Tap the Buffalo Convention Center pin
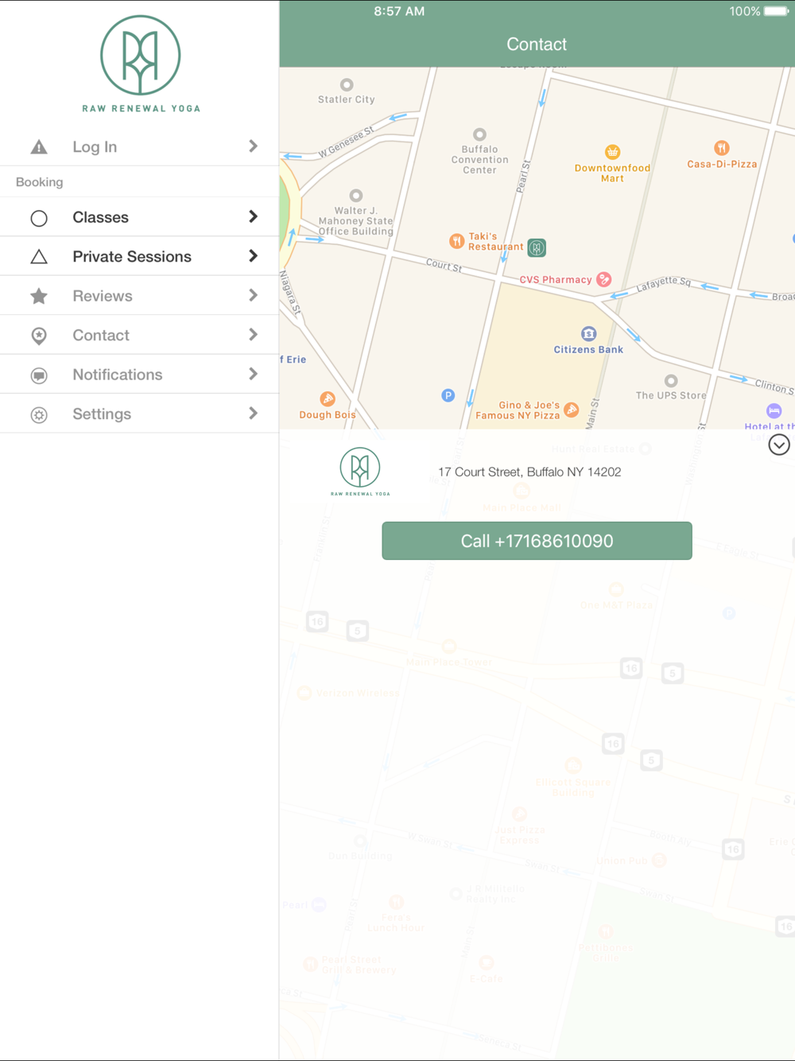This screenshot has width=795, height=1061. click(x=479, y=134)
